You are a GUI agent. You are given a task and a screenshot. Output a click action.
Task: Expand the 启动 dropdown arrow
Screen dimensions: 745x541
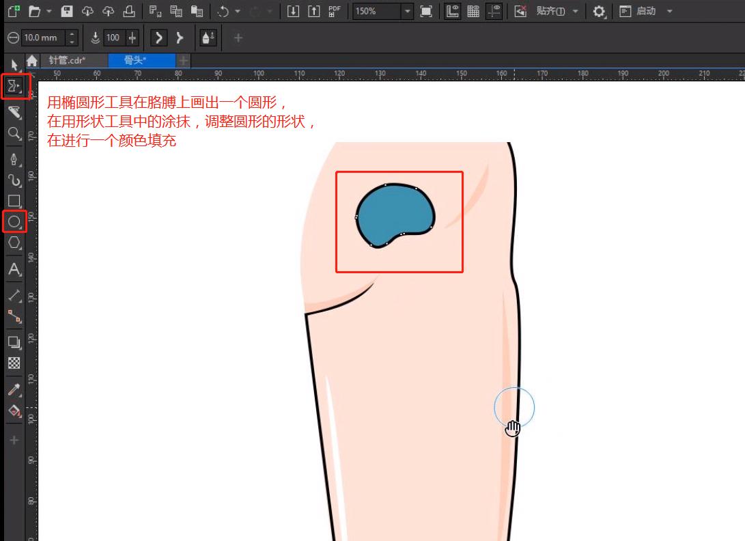pyautogui.click(x=669, y=11)
